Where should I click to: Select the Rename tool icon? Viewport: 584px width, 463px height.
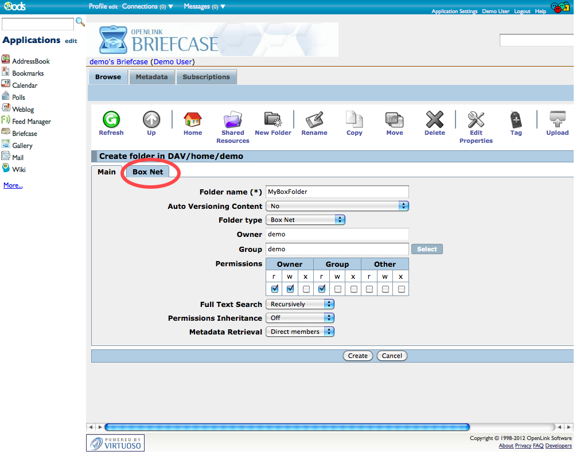point(314,119)
